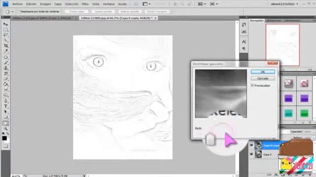
Task: Click OK in Desenfoque gaussiano dialog
Action: tap(263, 72)
